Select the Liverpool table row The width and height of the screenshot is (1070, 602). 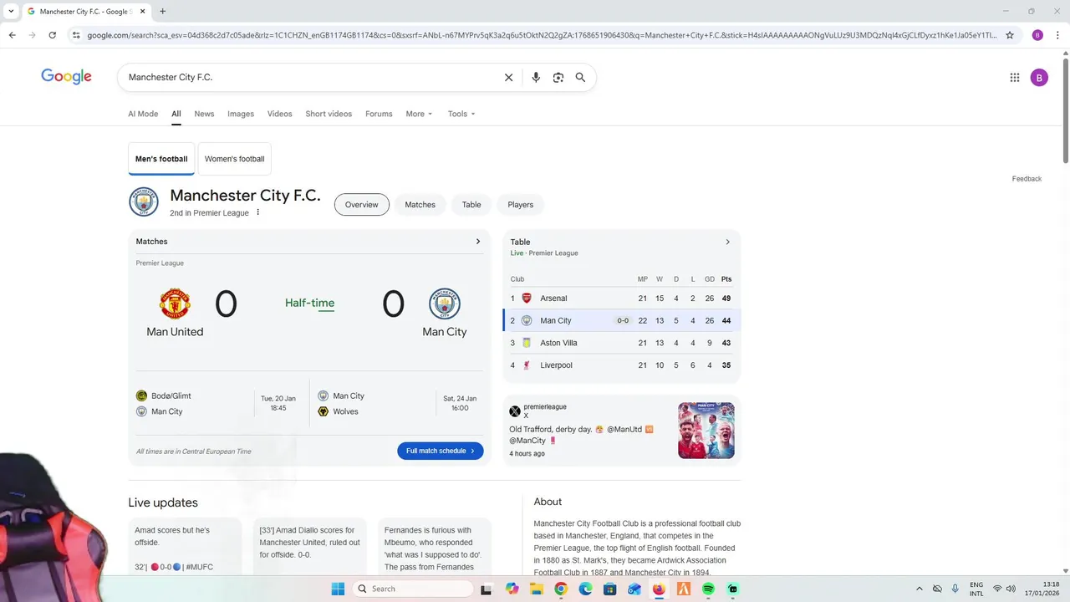click(x=622, y=365)
